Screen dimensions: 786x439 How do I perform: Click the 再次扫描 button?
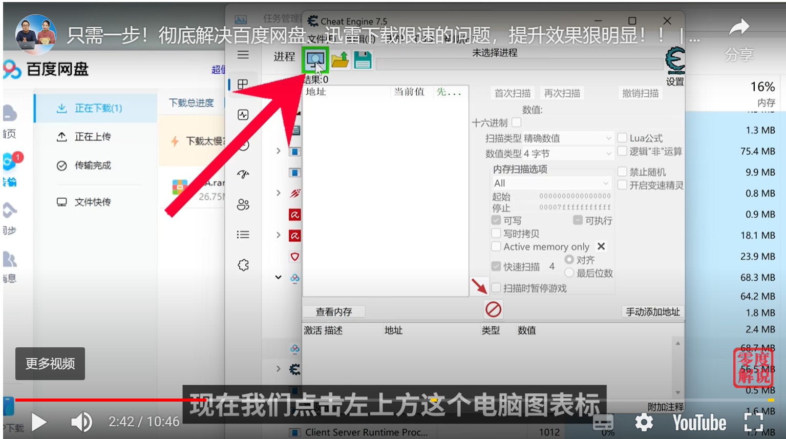coord(562,93)
